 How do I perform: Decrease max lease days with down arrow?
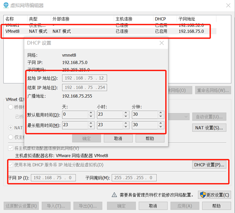(91, 127)
